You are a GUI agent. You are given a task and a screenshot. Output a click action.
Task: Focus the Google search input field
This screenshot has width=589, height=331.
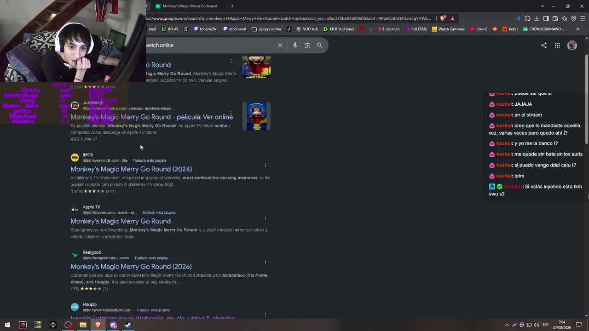point(209,45)
